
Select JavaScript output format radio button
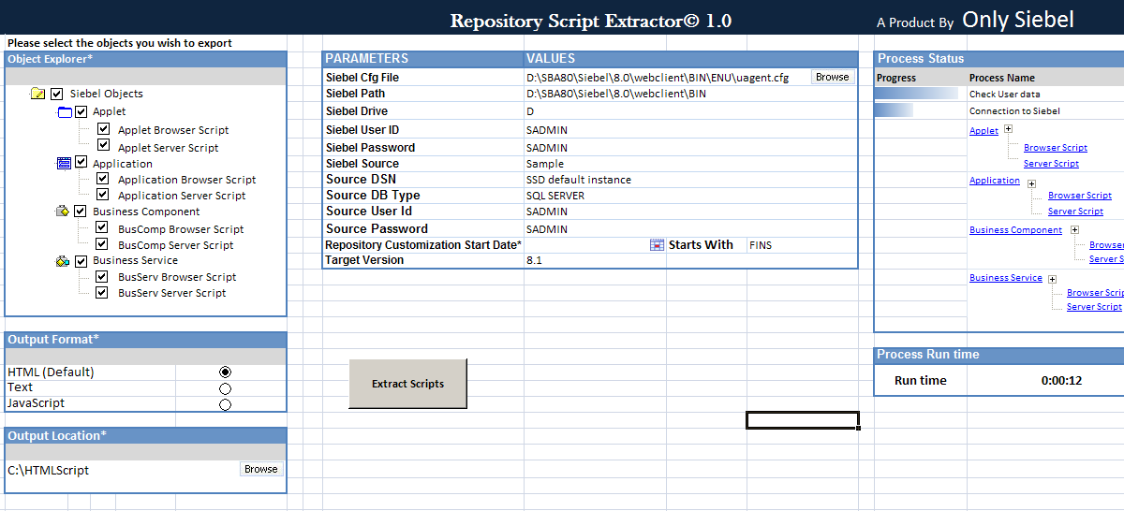click(225, 404)
